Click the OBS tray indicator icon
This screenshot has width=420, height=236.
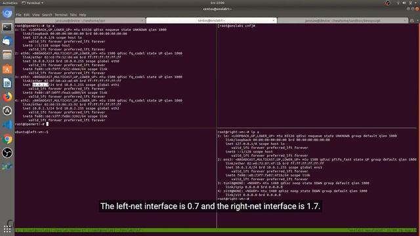pos(388,3)
